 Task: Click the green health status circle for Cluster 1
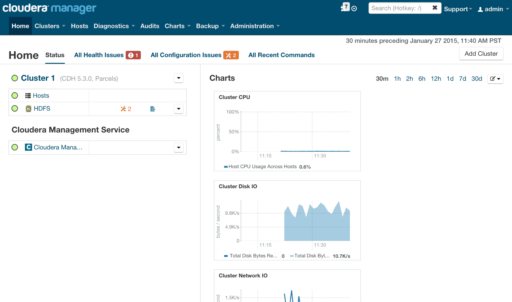[x=15, y=78]
